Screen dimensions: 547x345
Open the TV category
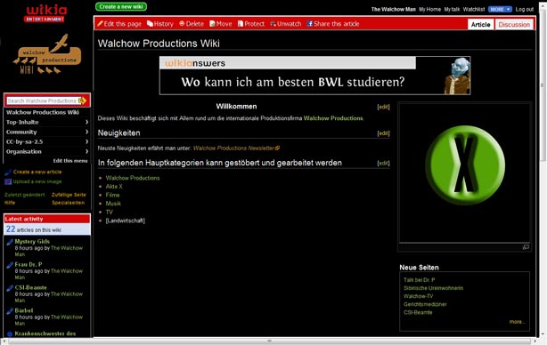pos(110,212)
